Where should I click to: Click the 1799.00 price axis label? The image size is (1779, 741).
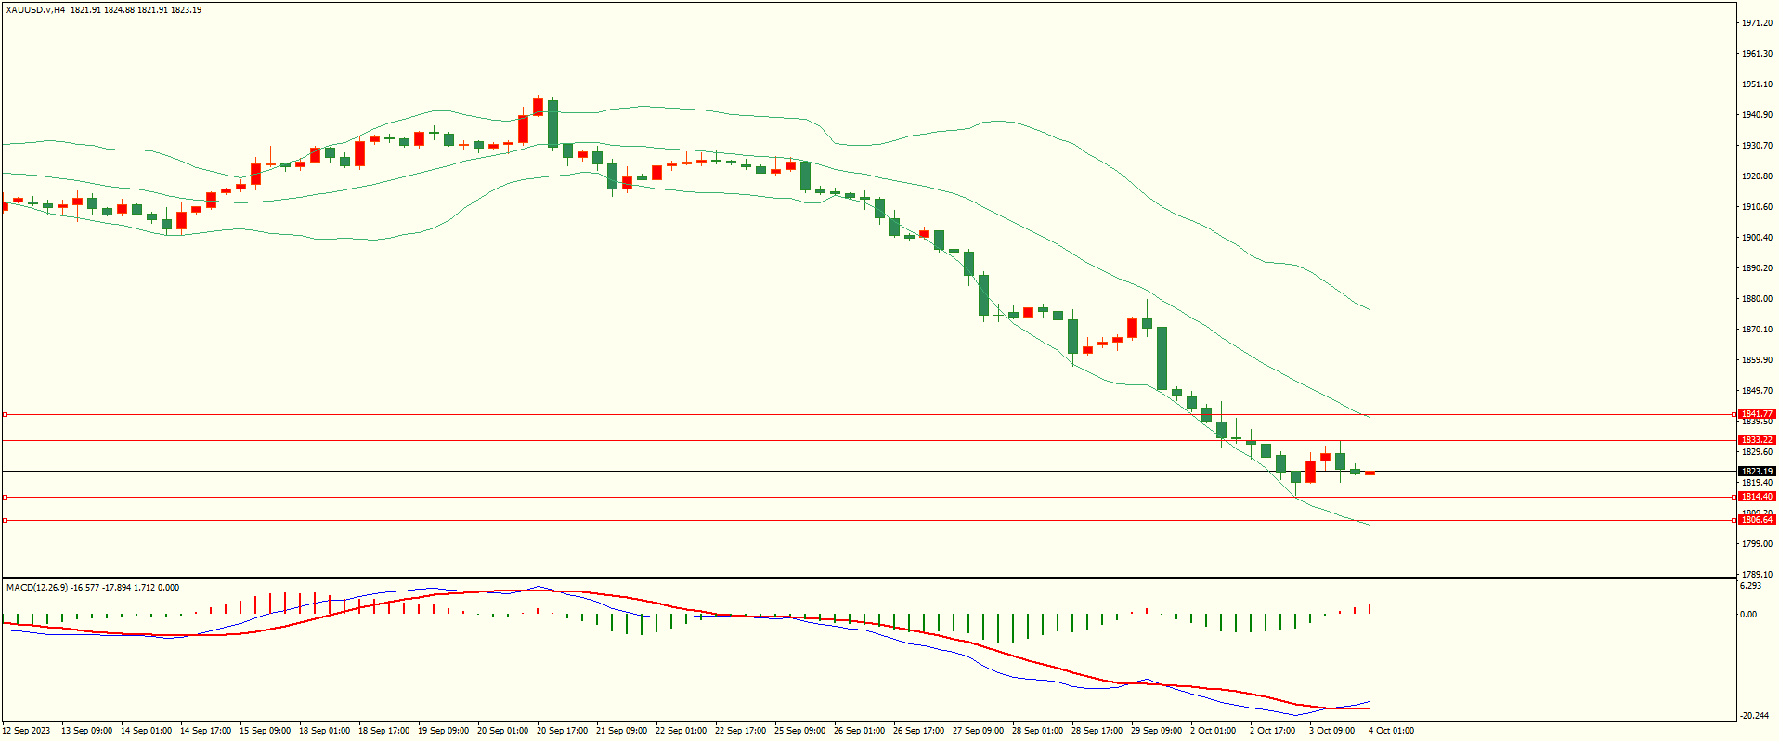click(1757, 544)
